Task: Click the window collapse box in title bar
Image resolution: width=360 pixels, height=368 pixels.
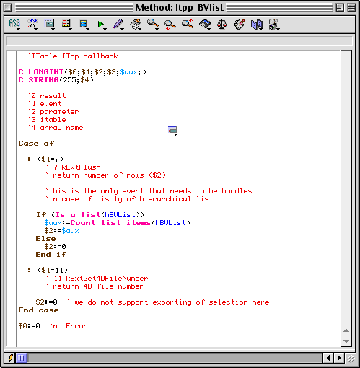Action: tap(351, 8)
